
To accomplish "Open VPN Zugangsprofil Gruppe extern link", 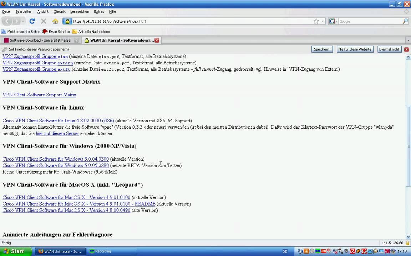I will coord(38,63).
